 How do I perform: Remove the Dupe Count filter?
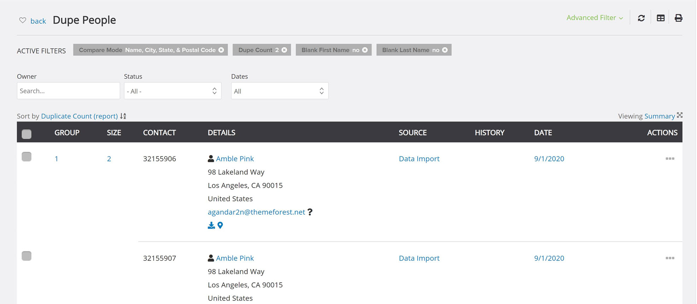284,50
